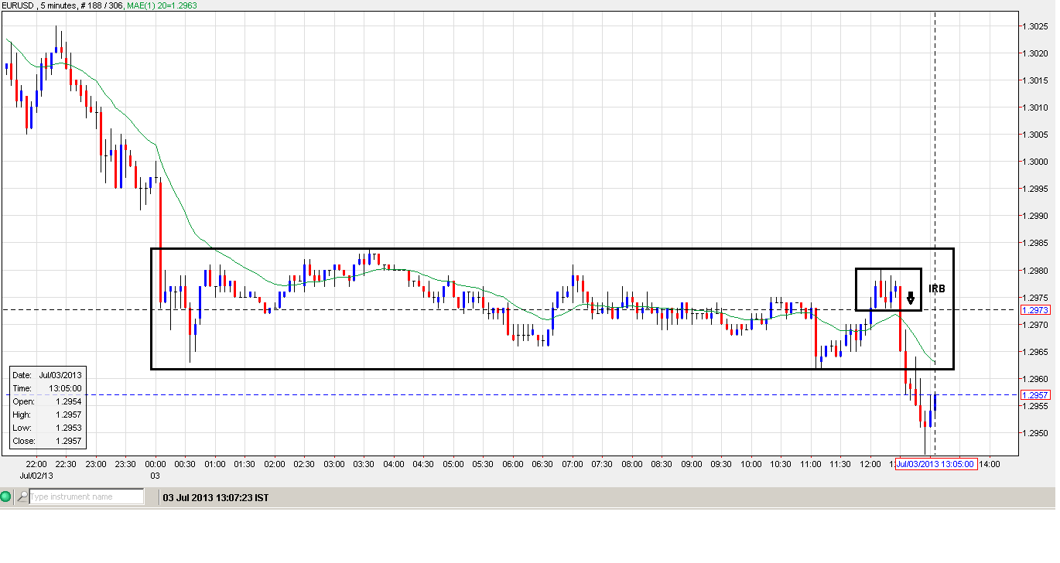The height and width of the screenshot is (563, 1060).
Task: Click the green connection status indicator
Action: (x=6, y=496)
